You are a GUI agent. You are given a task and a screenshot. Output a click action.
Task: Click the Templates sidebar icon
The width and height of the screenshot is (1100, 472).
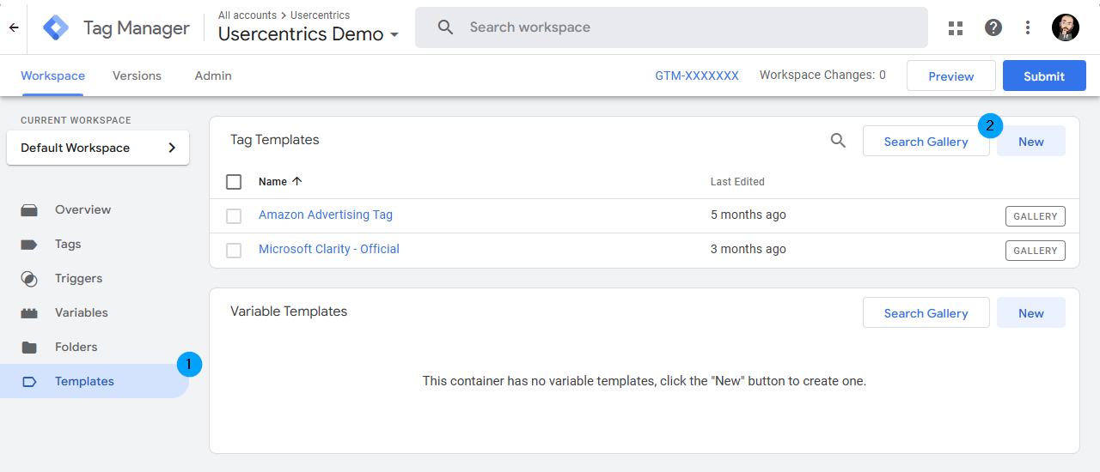pyautogui.click(x=29, y=381)
